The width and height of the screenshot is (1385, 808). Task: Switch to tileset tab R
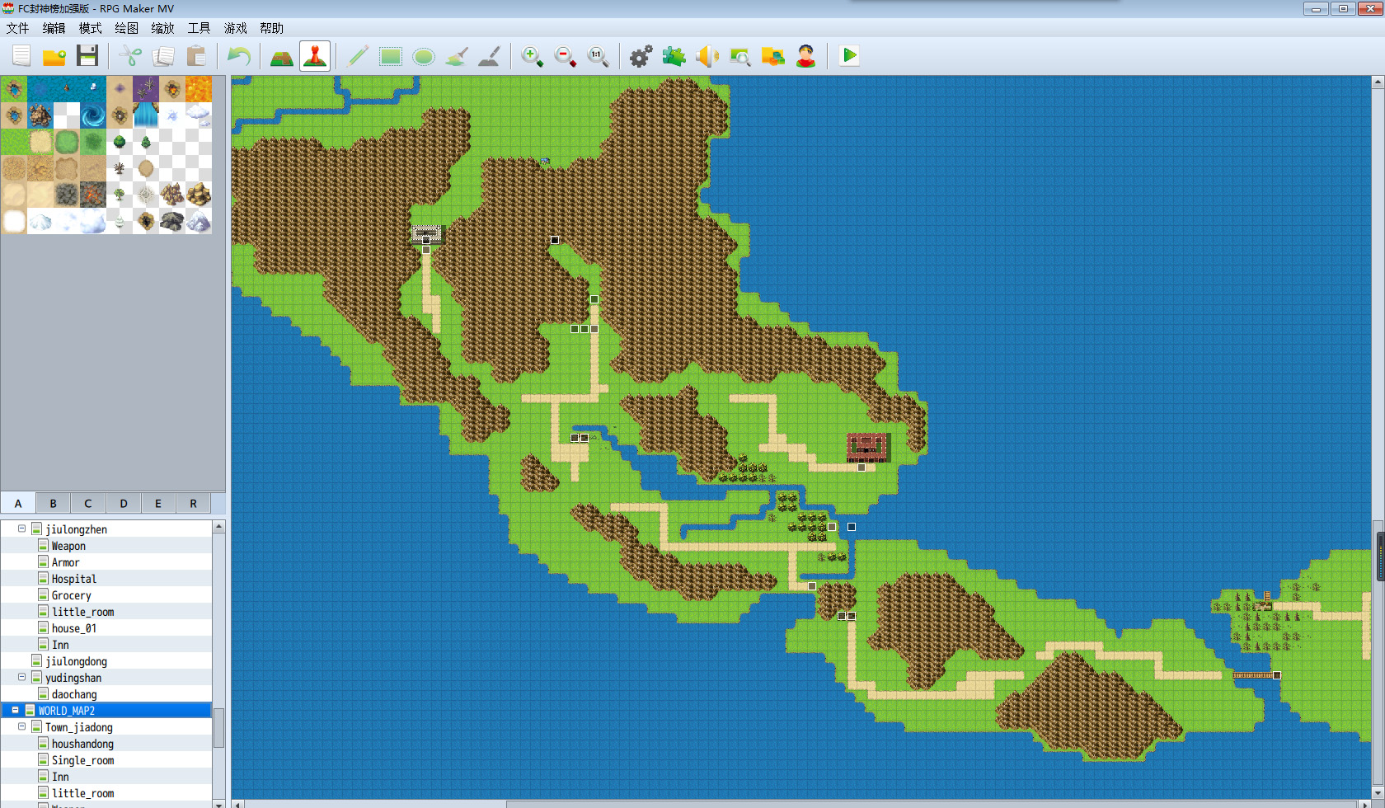point(193,503)
